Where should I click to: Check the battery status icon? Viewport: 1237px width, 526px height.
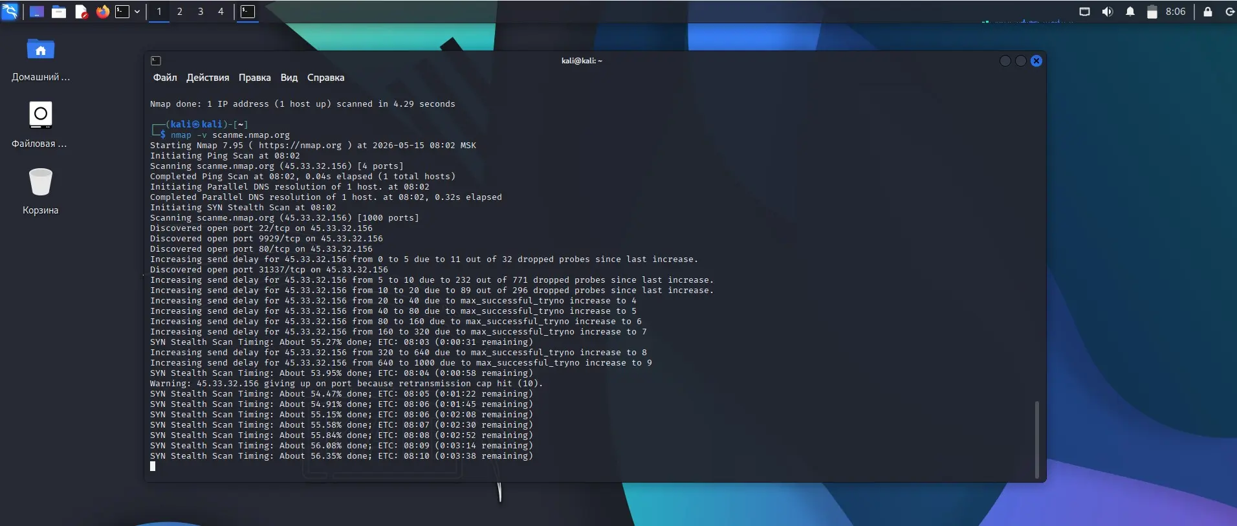point(1152,12)
